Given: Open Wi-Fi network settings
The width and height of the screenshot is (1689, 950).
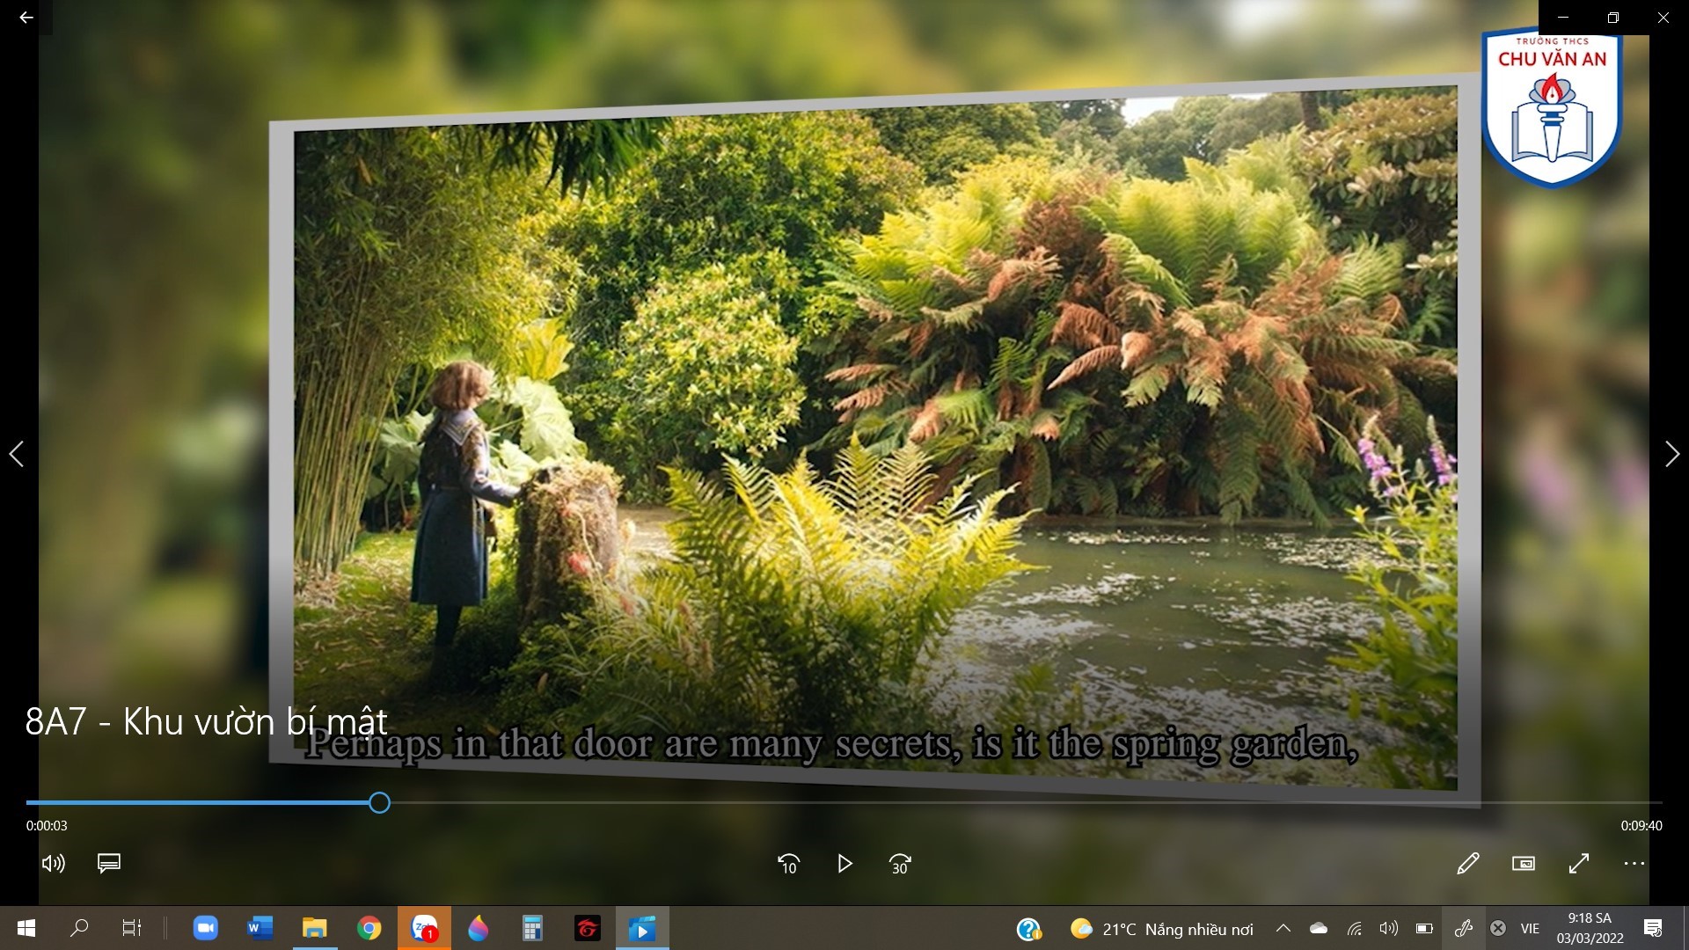Looking at the screenshot, I should 1355,928.
